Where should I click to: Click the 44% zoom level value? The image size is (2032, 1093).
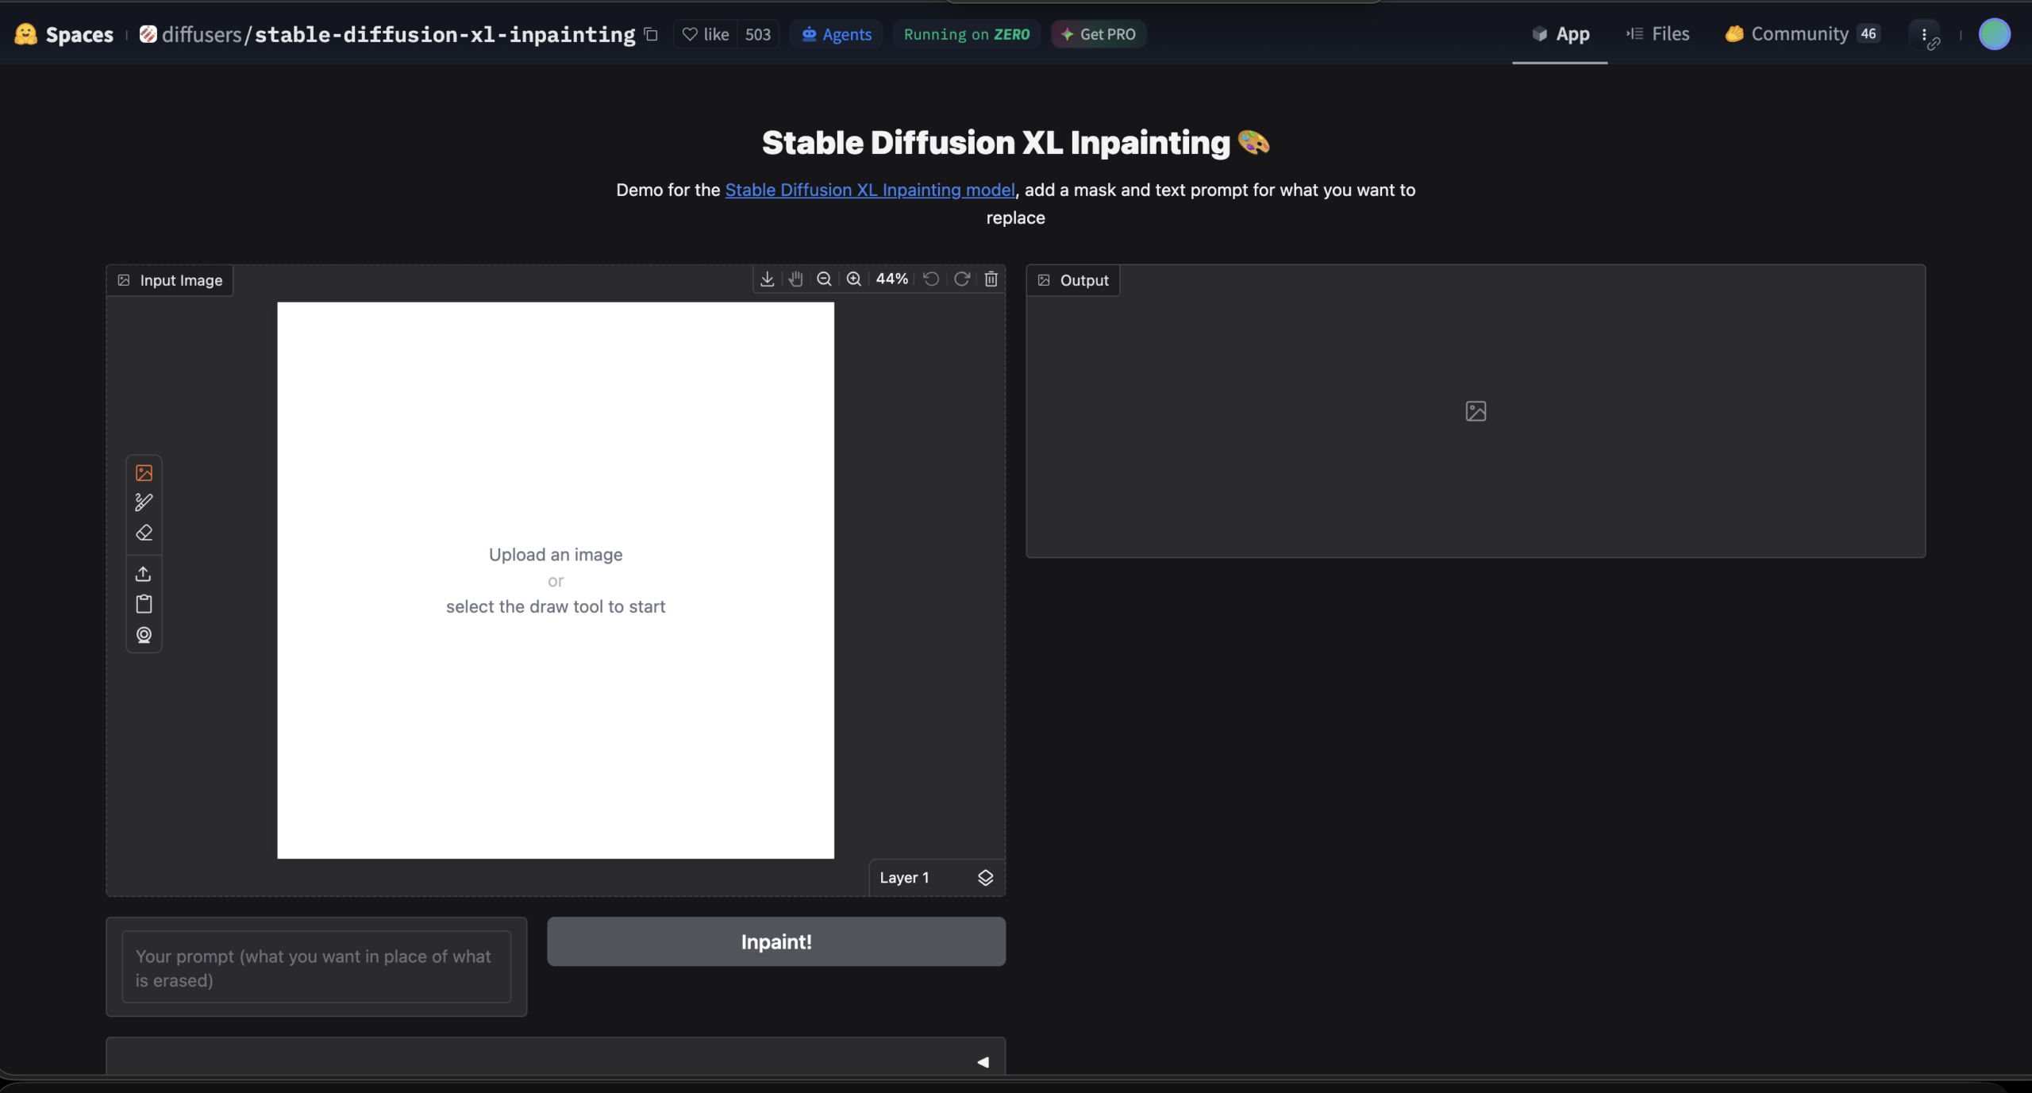point(892,279)
